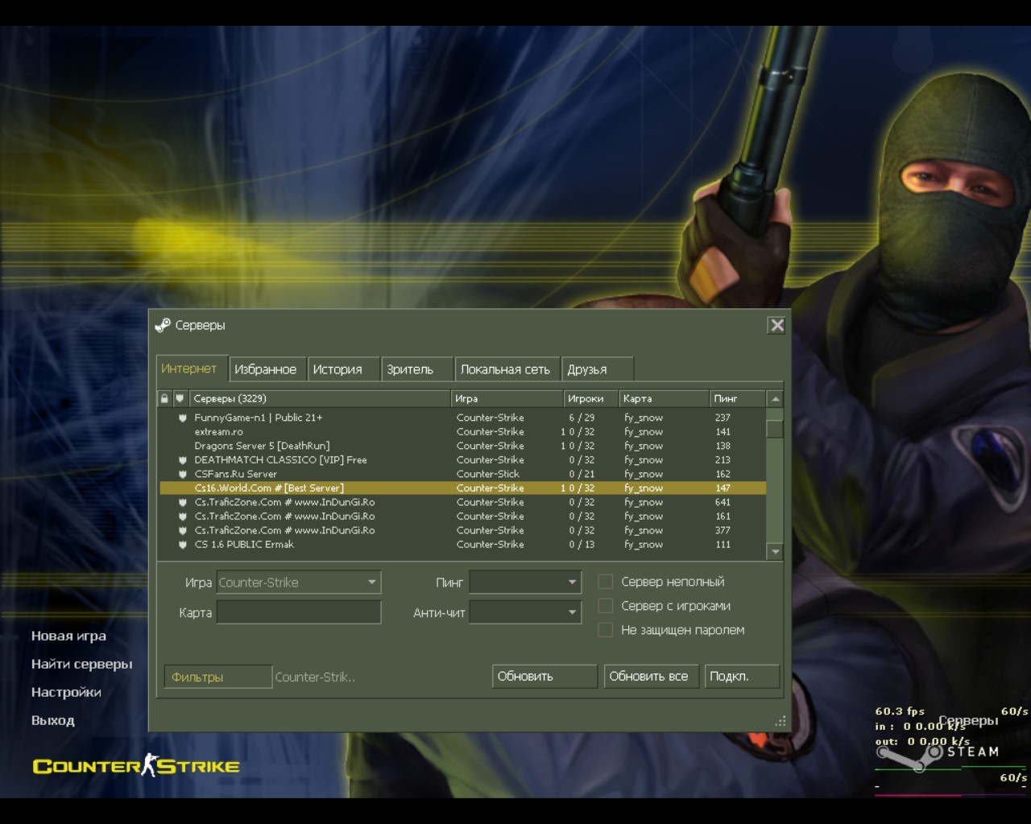Enable the Сервер неполный checkbox

(x=606, y=582)
